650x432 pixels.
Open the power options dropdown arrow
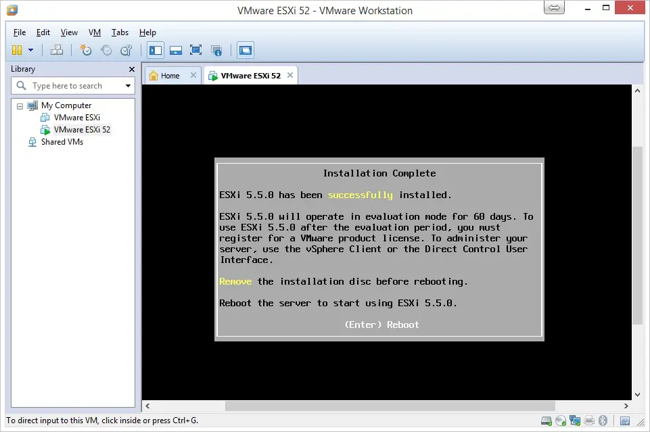30,50
